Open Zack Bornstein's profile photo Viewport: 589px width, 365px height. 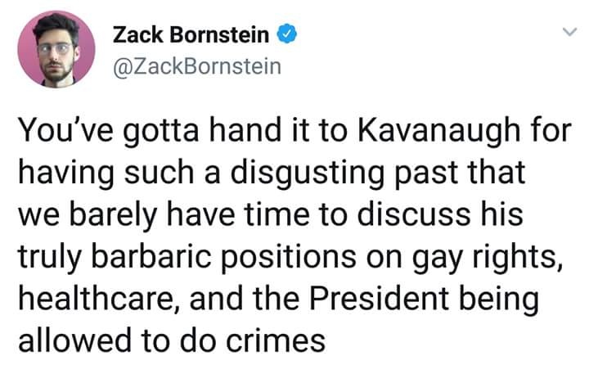(x=56, y=49)
